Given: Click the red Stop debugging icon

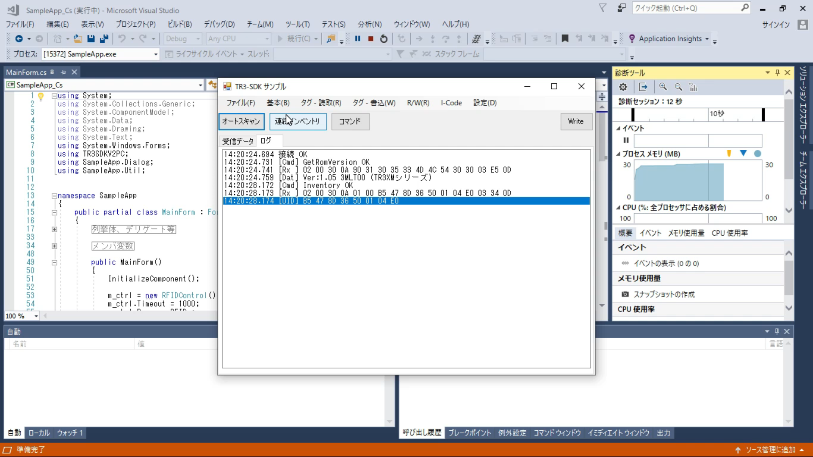Looking at the screenshot, I should point(371,39).
